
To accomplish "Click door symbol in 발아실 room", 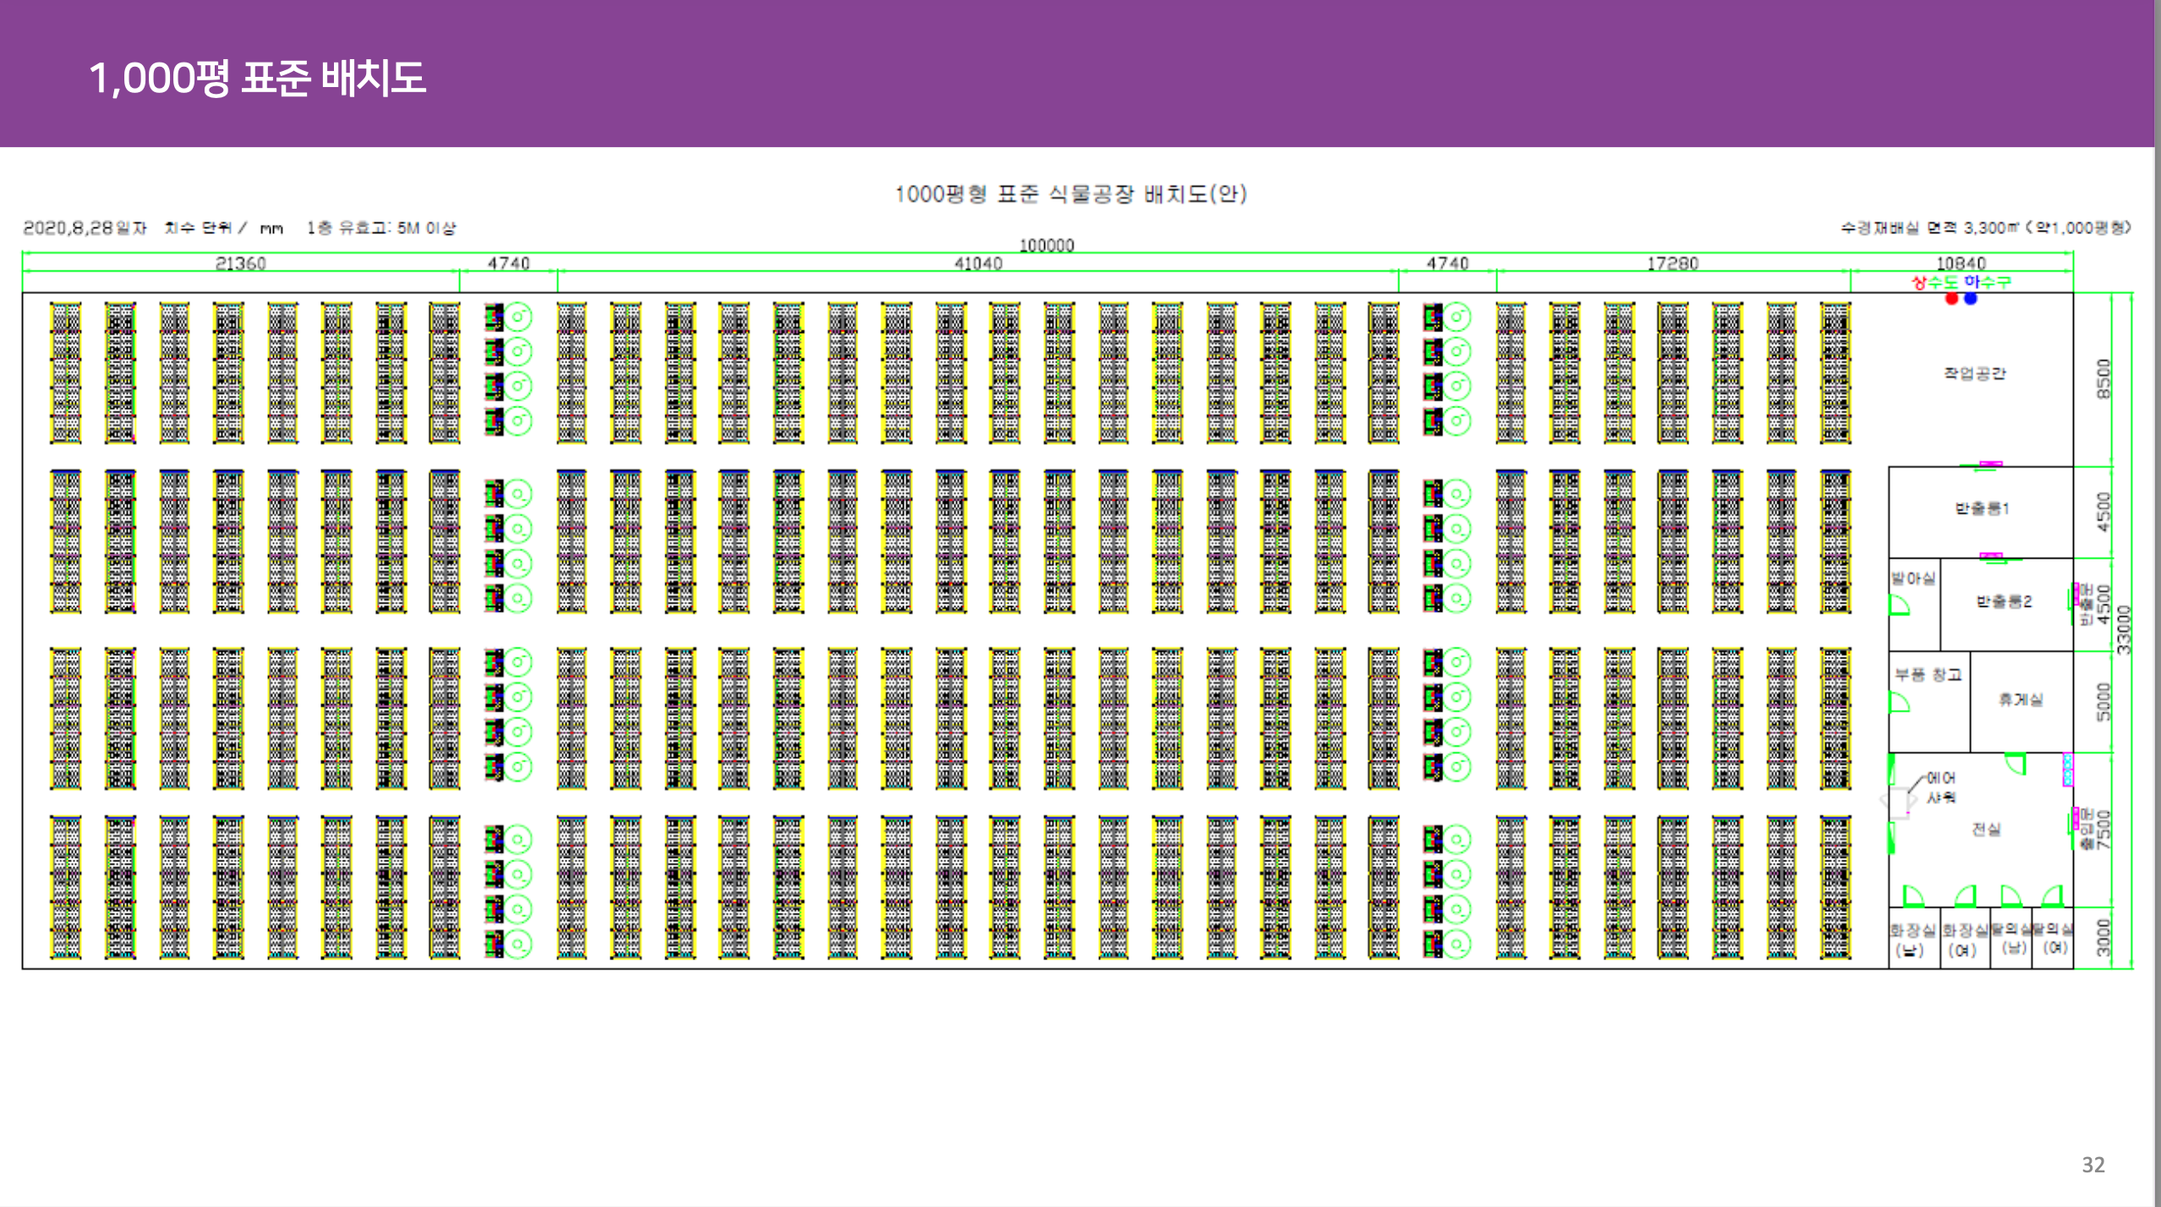I will pyautogui.click(x=1899, y=605).
